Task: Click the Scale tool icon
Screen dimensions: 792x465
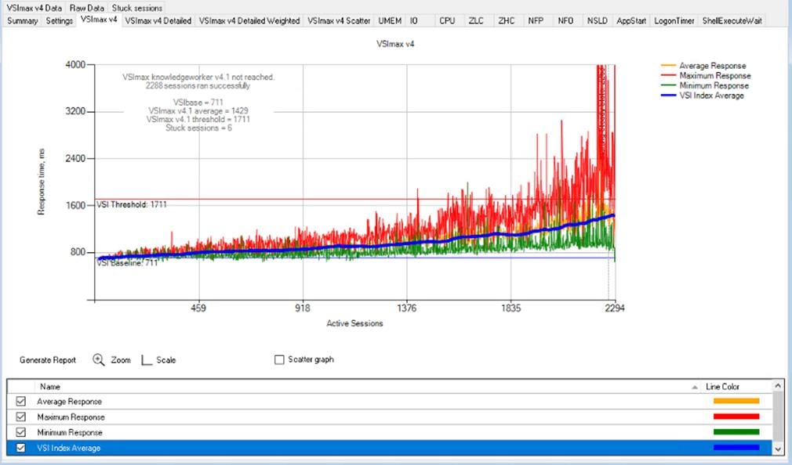Action: 147,359
